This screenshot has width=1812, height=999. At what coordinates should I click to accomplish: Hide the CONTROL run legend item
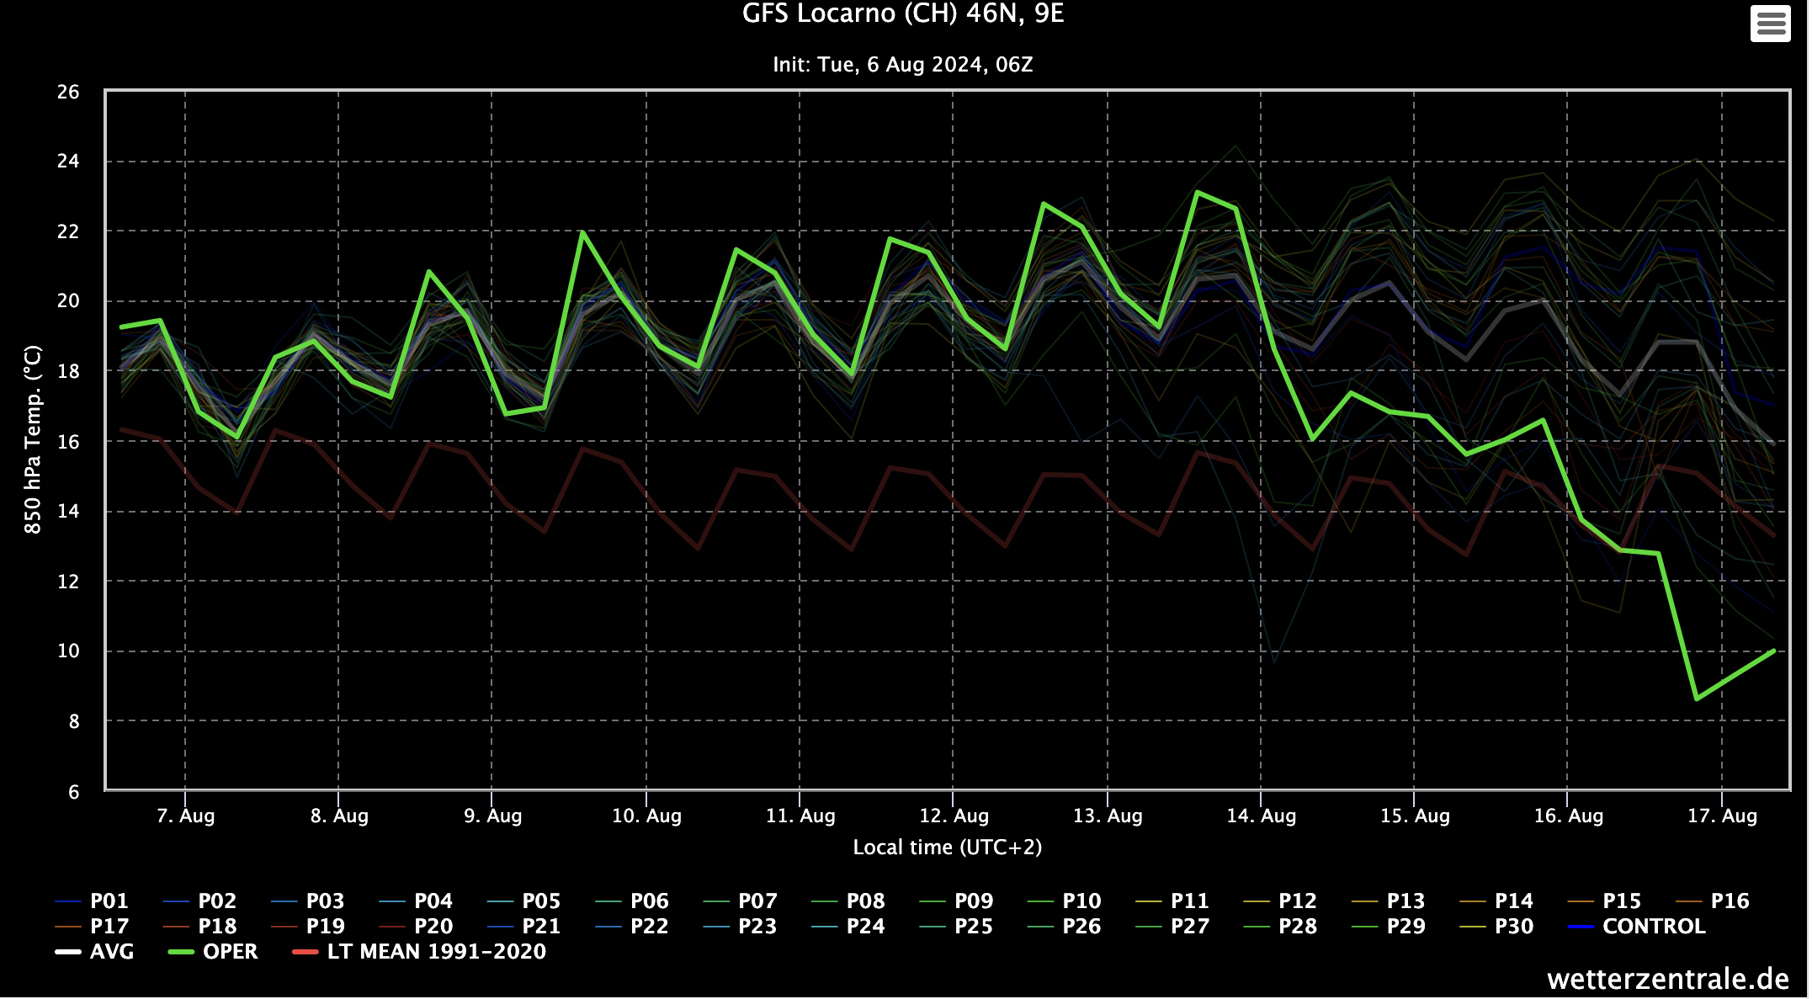(1653, 927)
